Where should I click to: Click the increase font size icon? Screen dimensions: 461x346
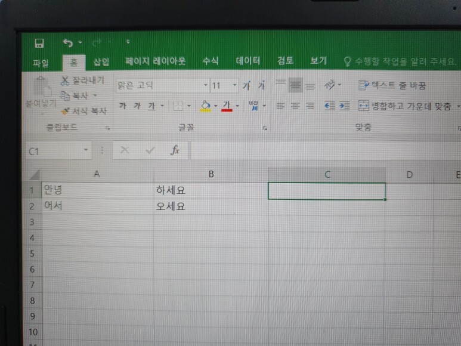(x=246, y=85)
